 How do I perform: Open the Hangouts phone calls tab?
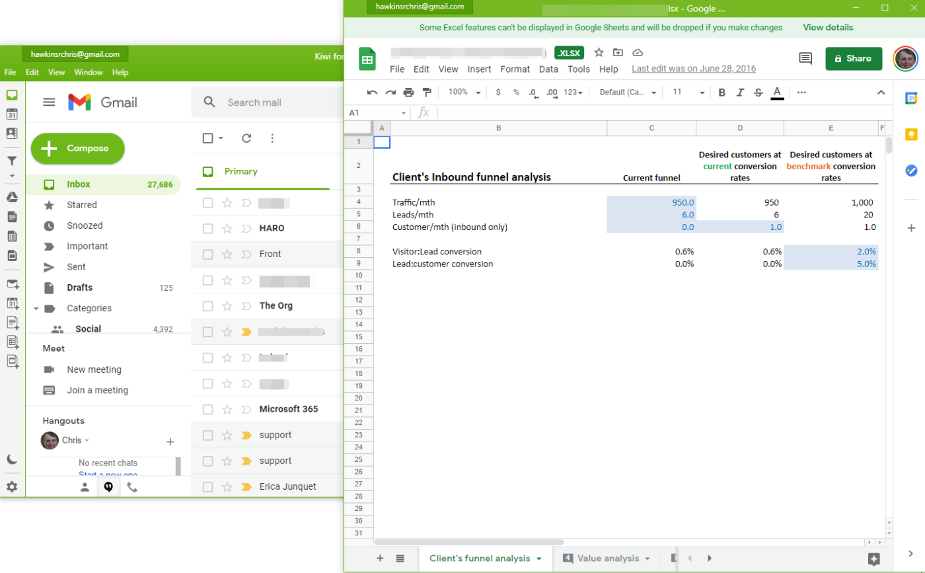coord(132,487)
